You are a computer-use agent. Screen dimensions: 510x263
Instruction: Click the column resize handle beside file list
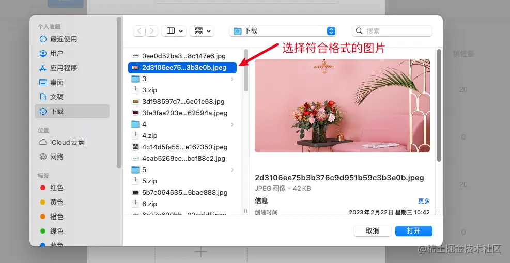coord(246,211)
